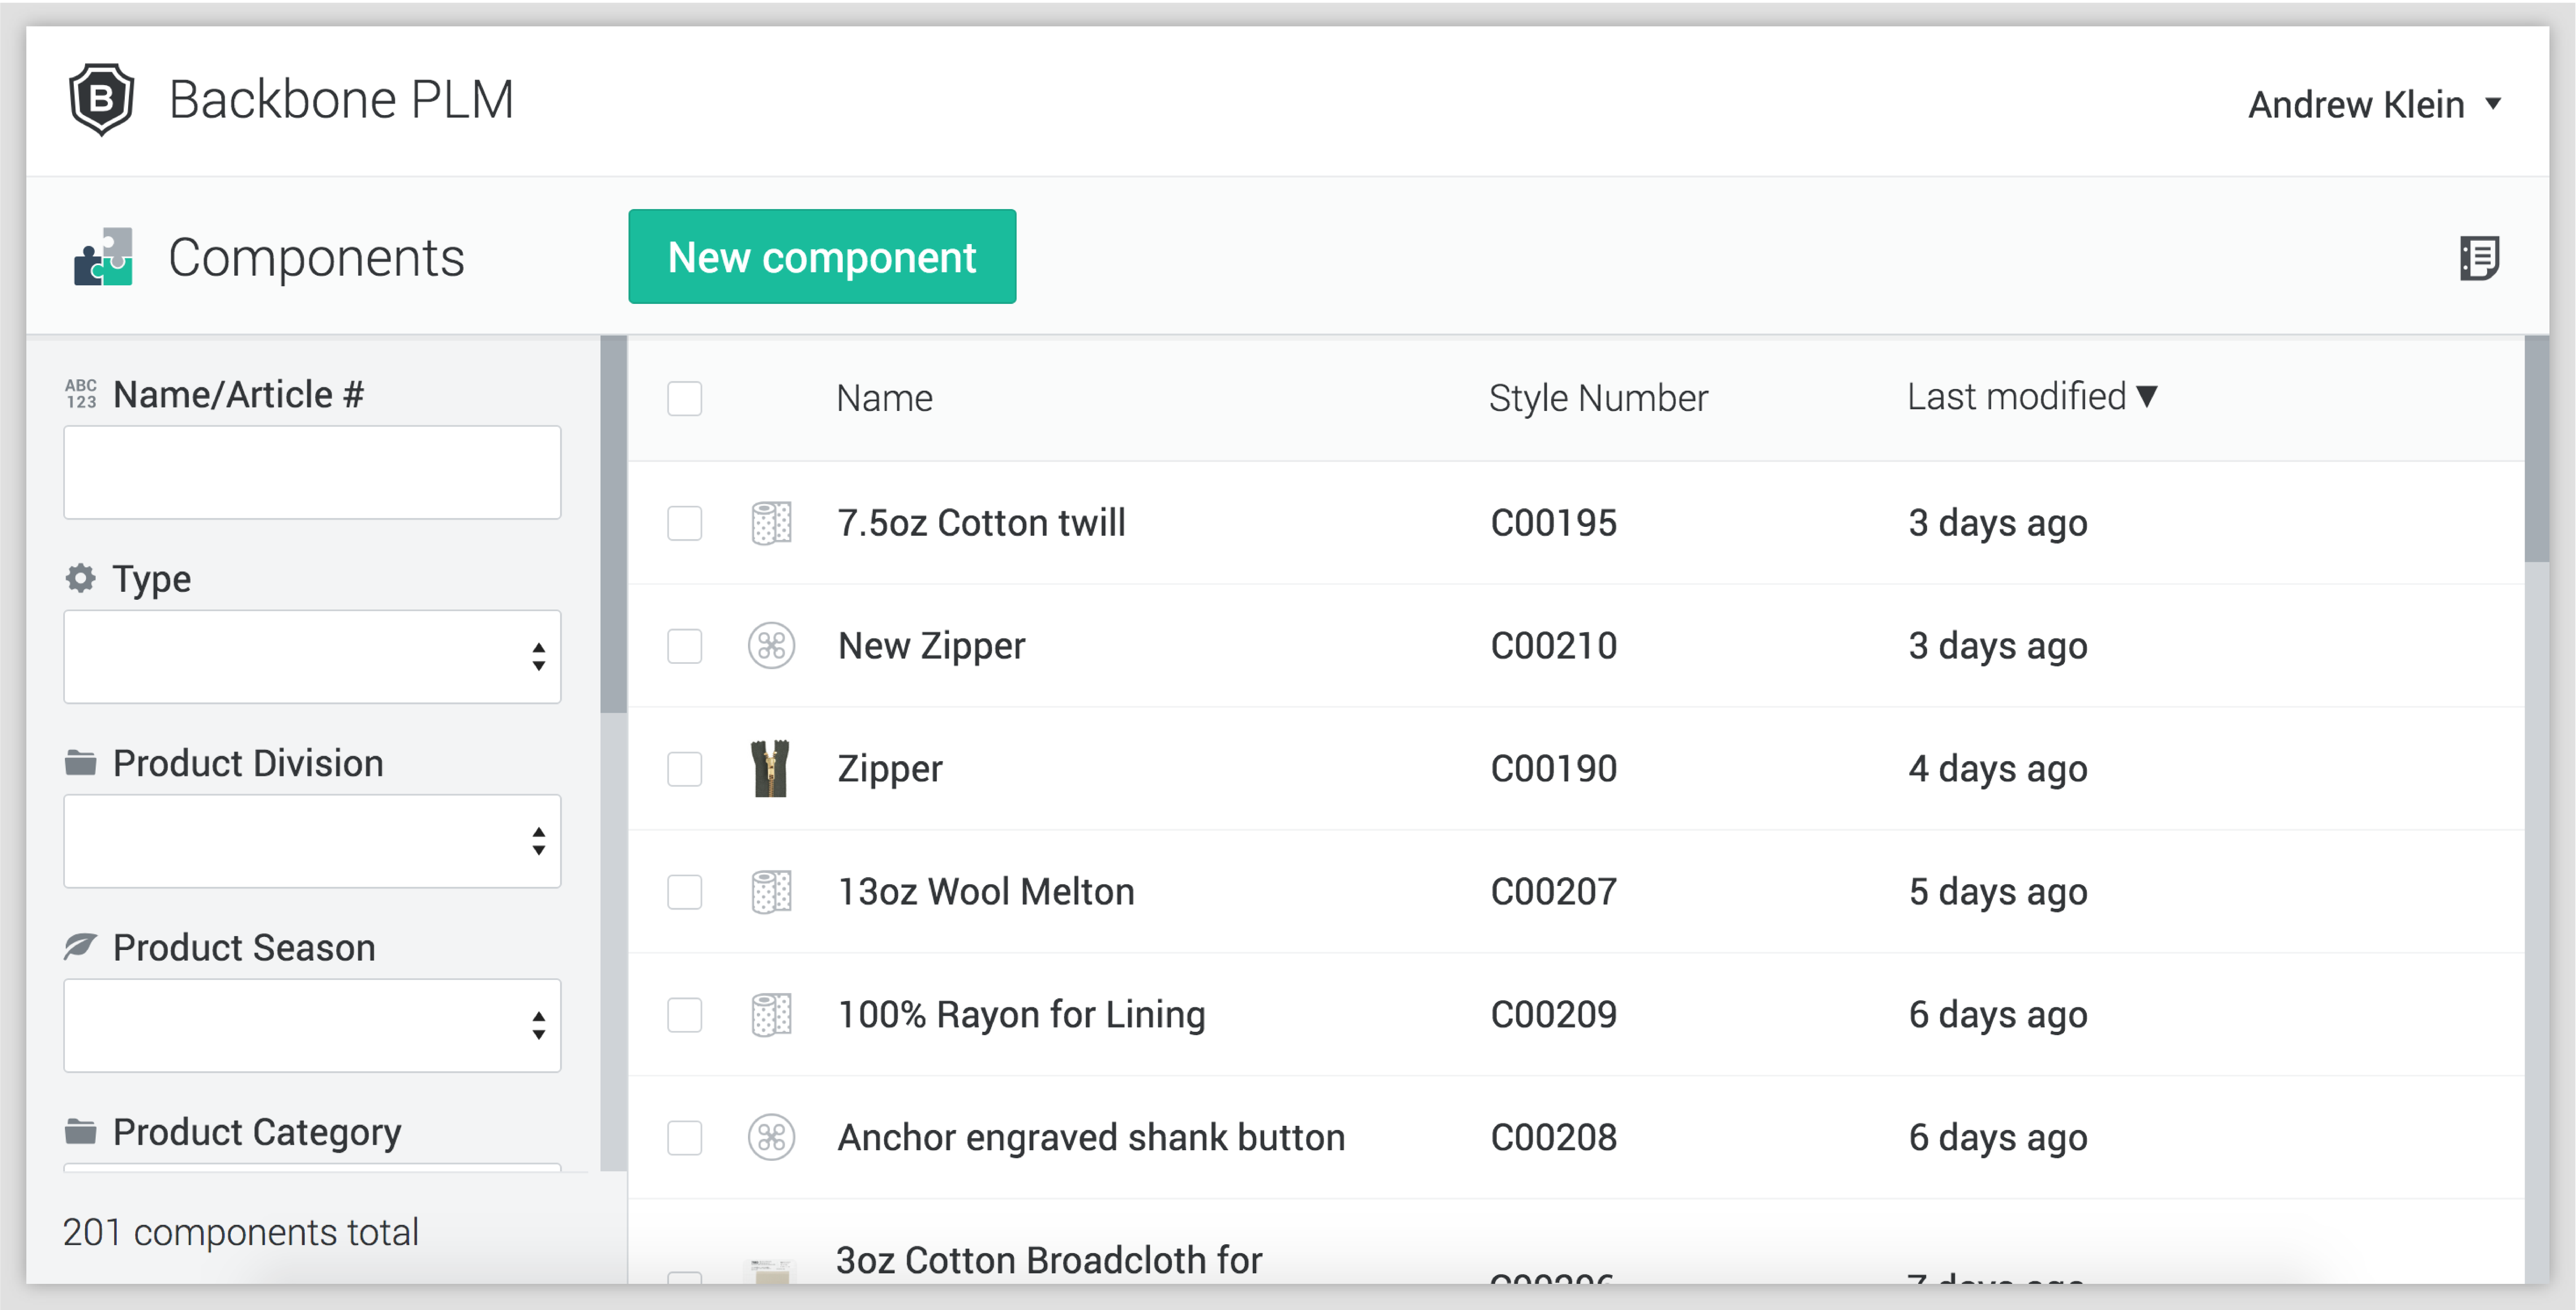This screenshot has width=2576, height=1310.
Task: Expand the Product Division dropdown
Action: pos(312,841)
